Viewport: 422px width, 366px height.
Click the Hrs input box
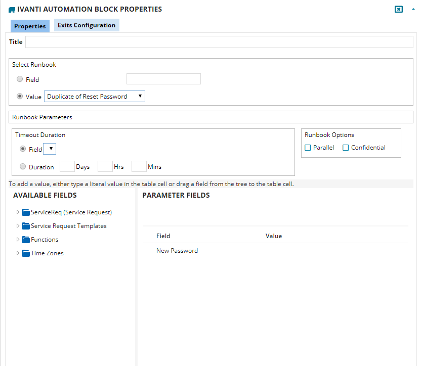[105, 166]
